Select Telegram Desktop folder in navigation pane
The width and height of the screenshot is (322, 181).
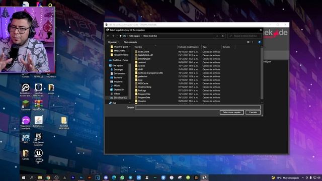click(120, 55)
